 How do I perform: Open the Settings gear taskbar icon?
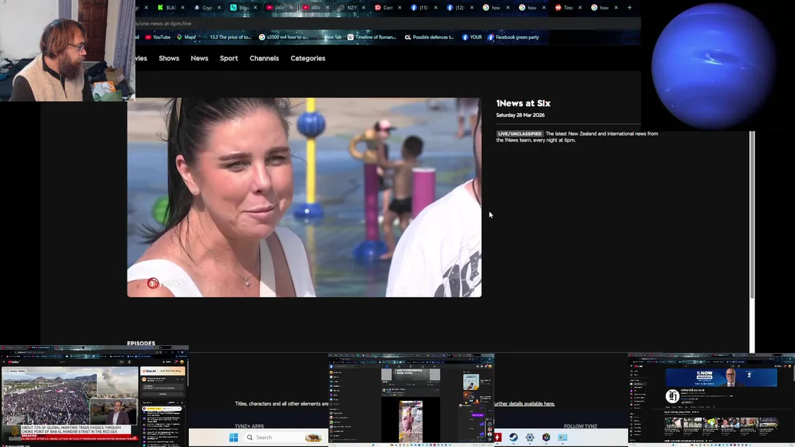[x=530, y=437]
